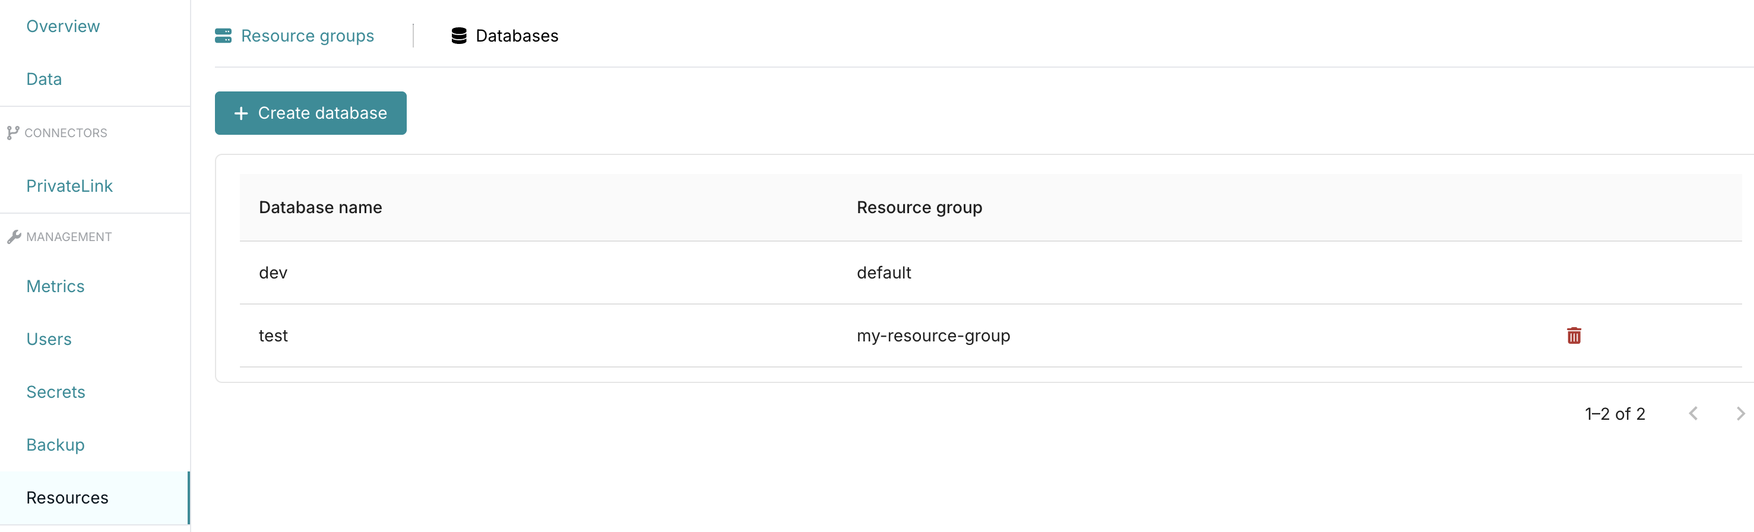Click the Create database button

click(311, 113)
